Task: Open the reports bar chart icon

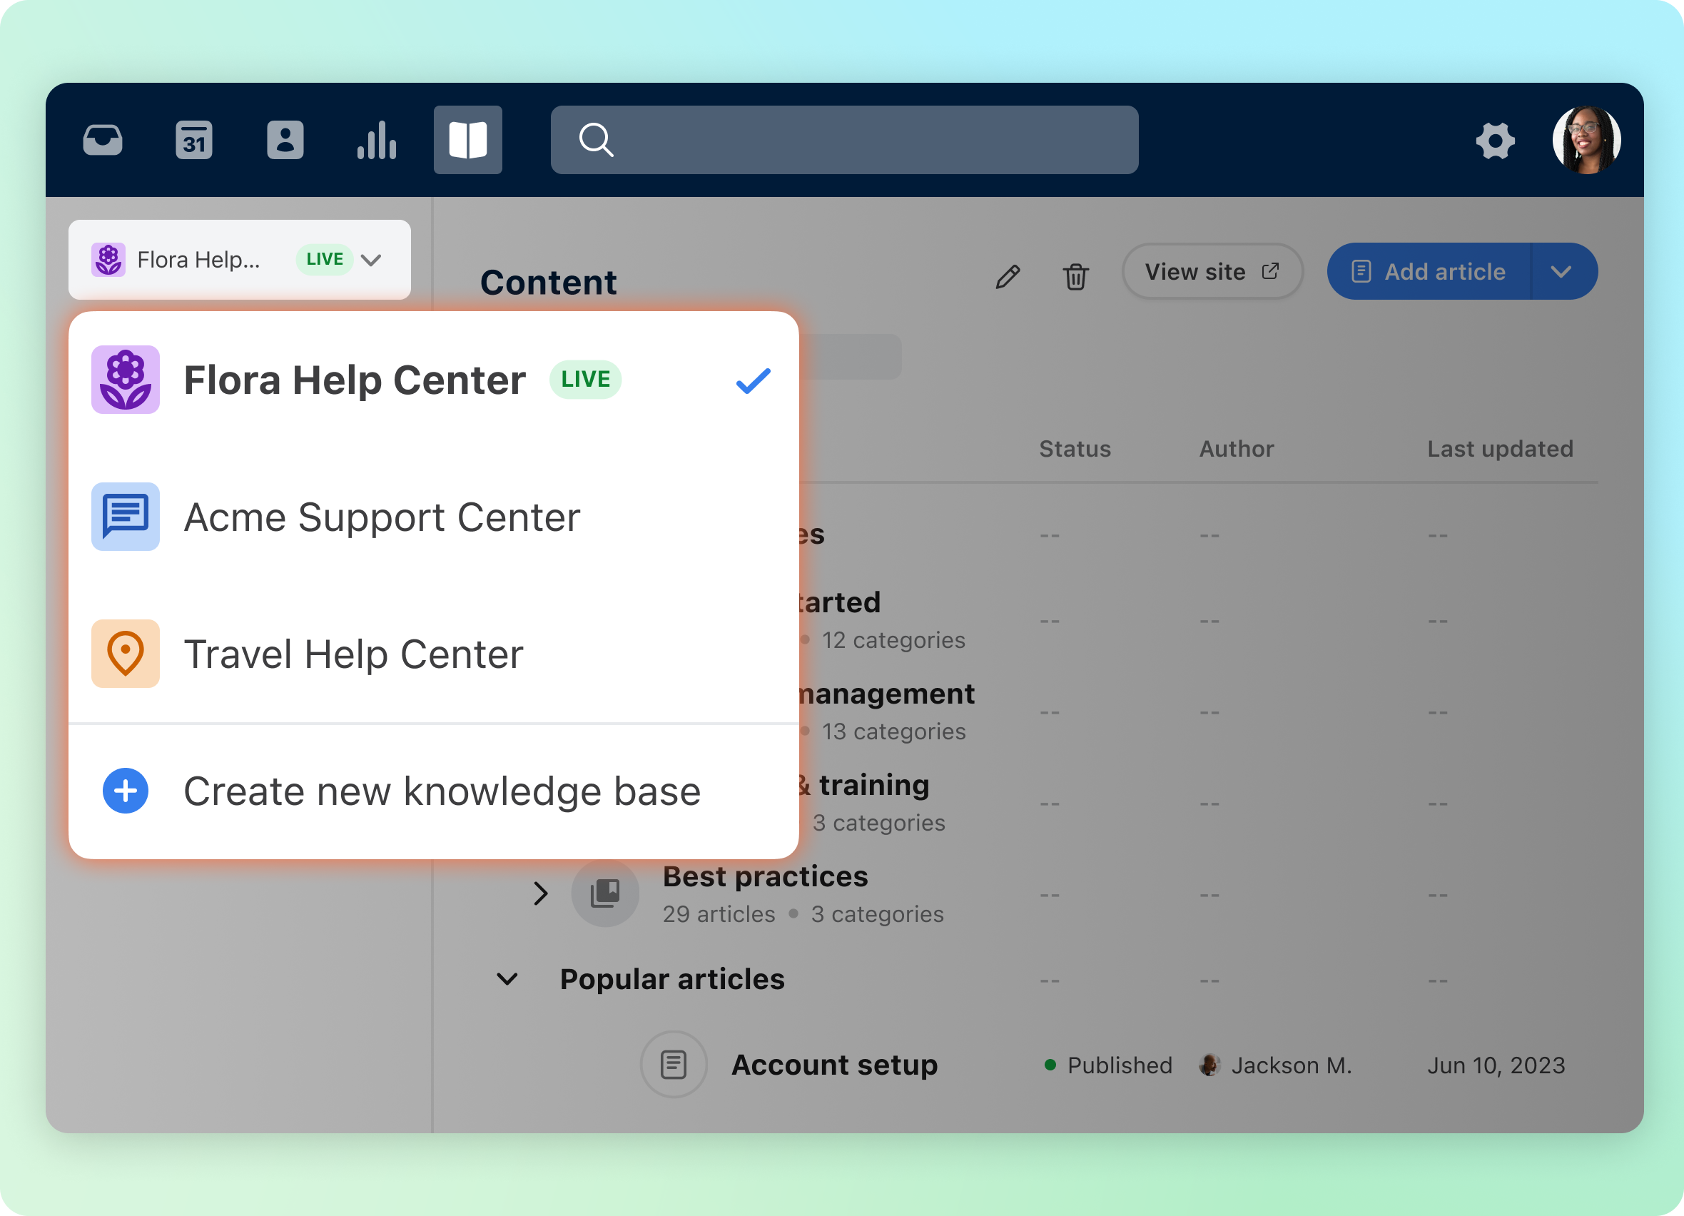Action: click(377, 141)
